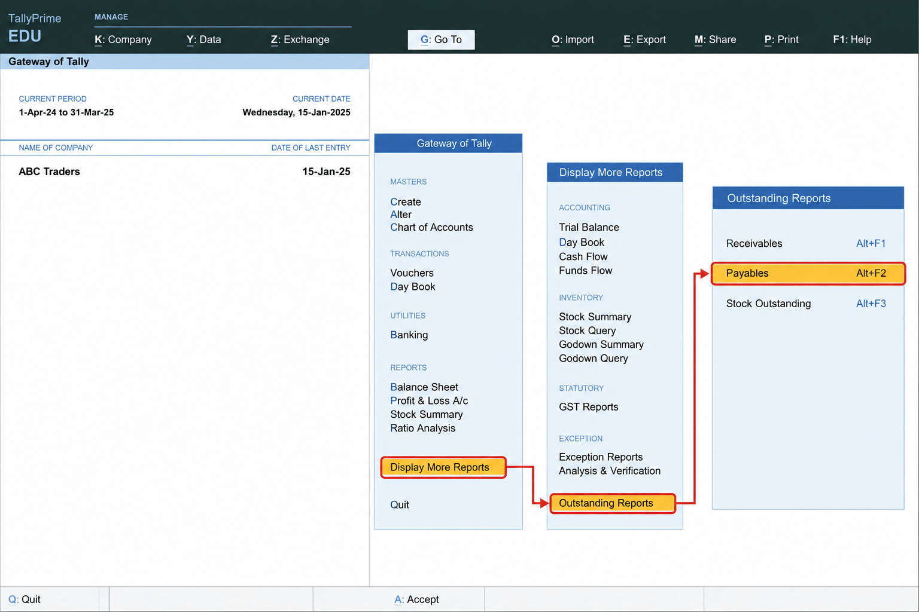Click current period 1-Apr-24 to 31-Mar-25
Image resolution: width=919 pixels, height=612 pixels.
[66, 112]
